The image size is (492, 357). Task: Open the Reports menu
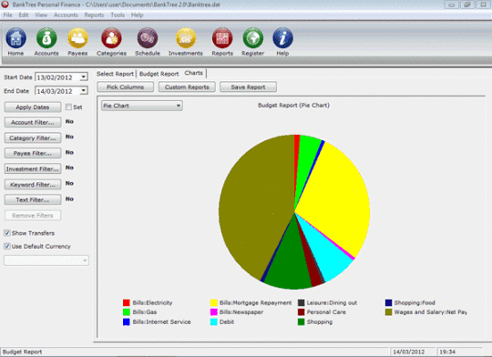click(94, 15)
